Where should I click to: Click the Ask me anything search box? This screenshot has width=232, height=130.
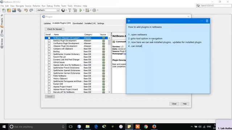point(37,127)
